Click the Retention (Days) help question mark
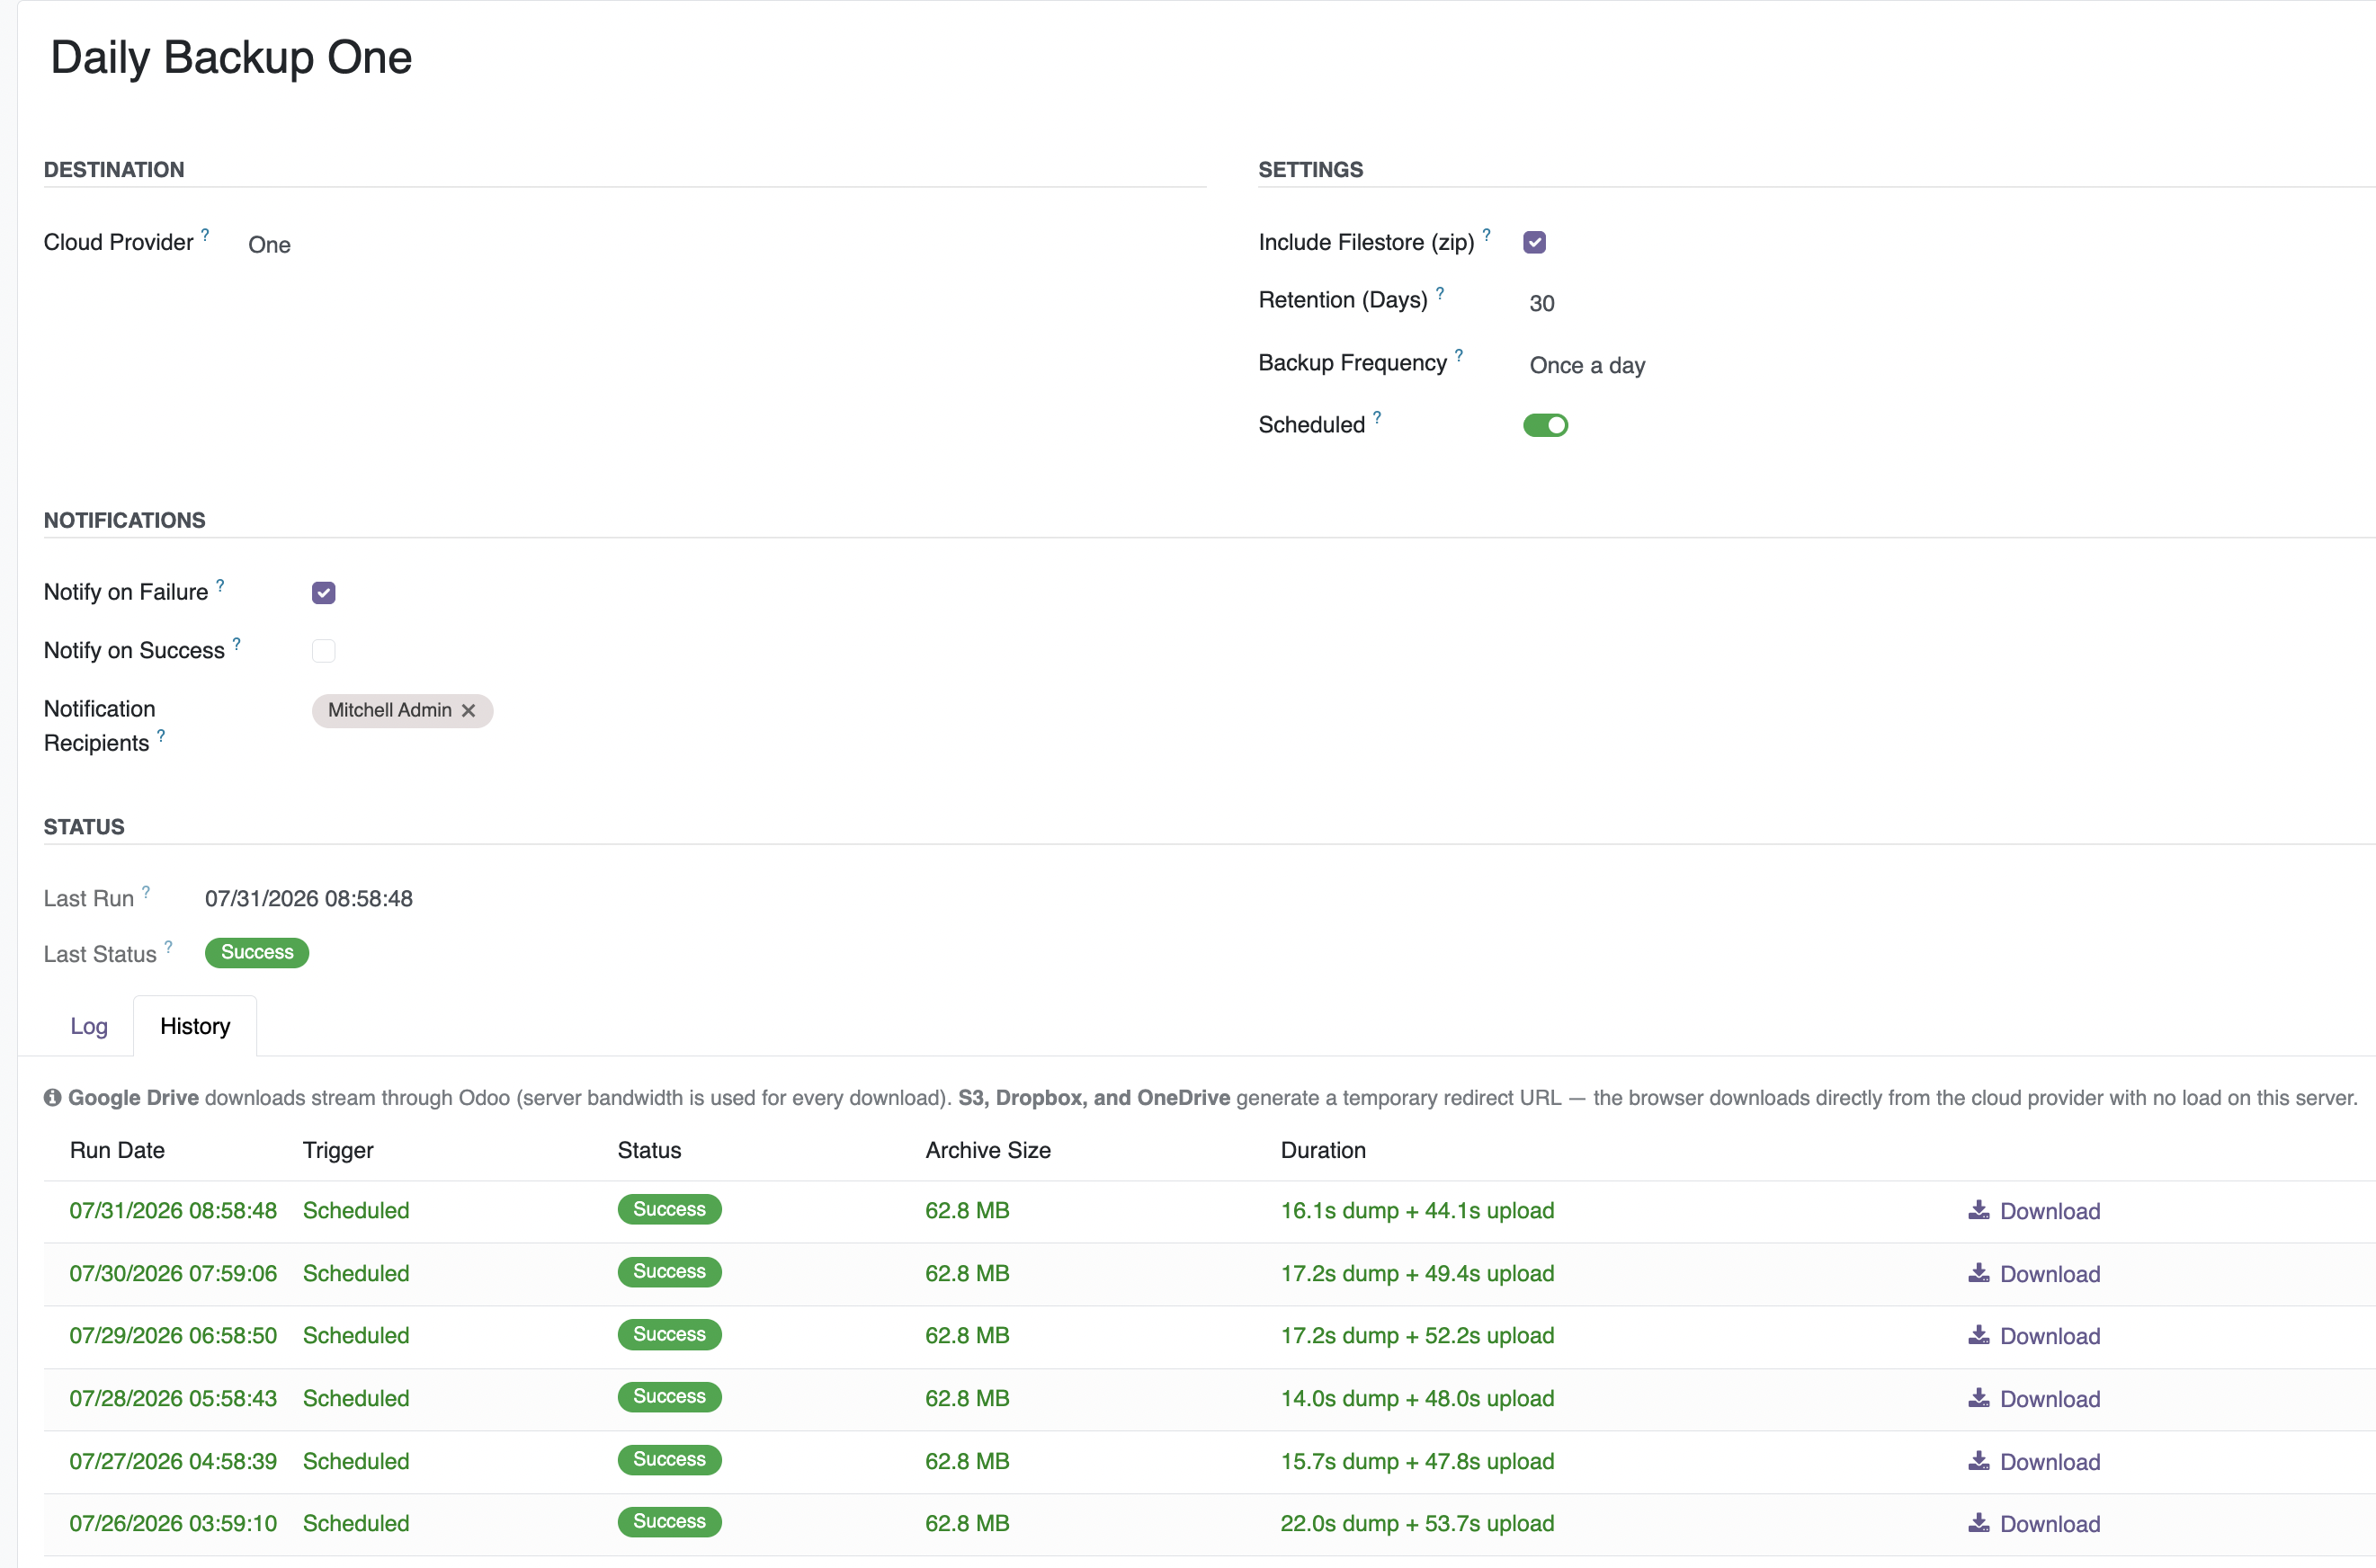The width and height of the screenshot is (2376, 1568). [1440, 293]
